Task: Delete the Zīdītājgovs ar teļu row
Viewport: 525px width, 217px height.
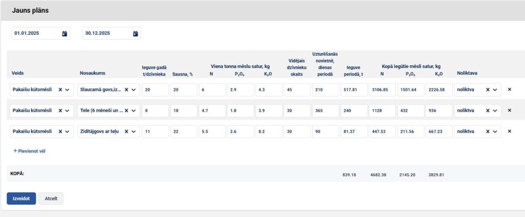Action: (509, 131)
